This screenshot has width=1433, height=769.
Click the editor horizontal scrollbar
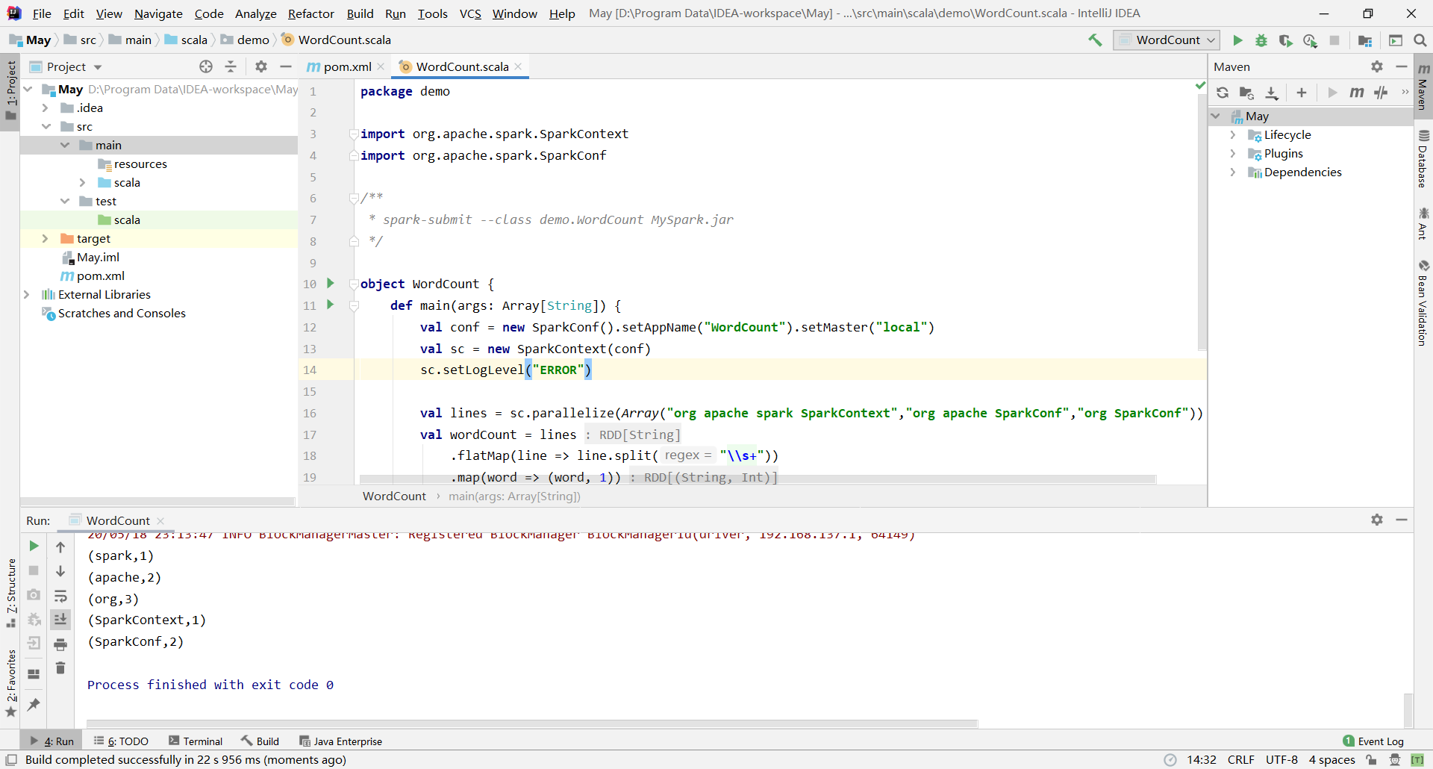click(x=758, y=479)
